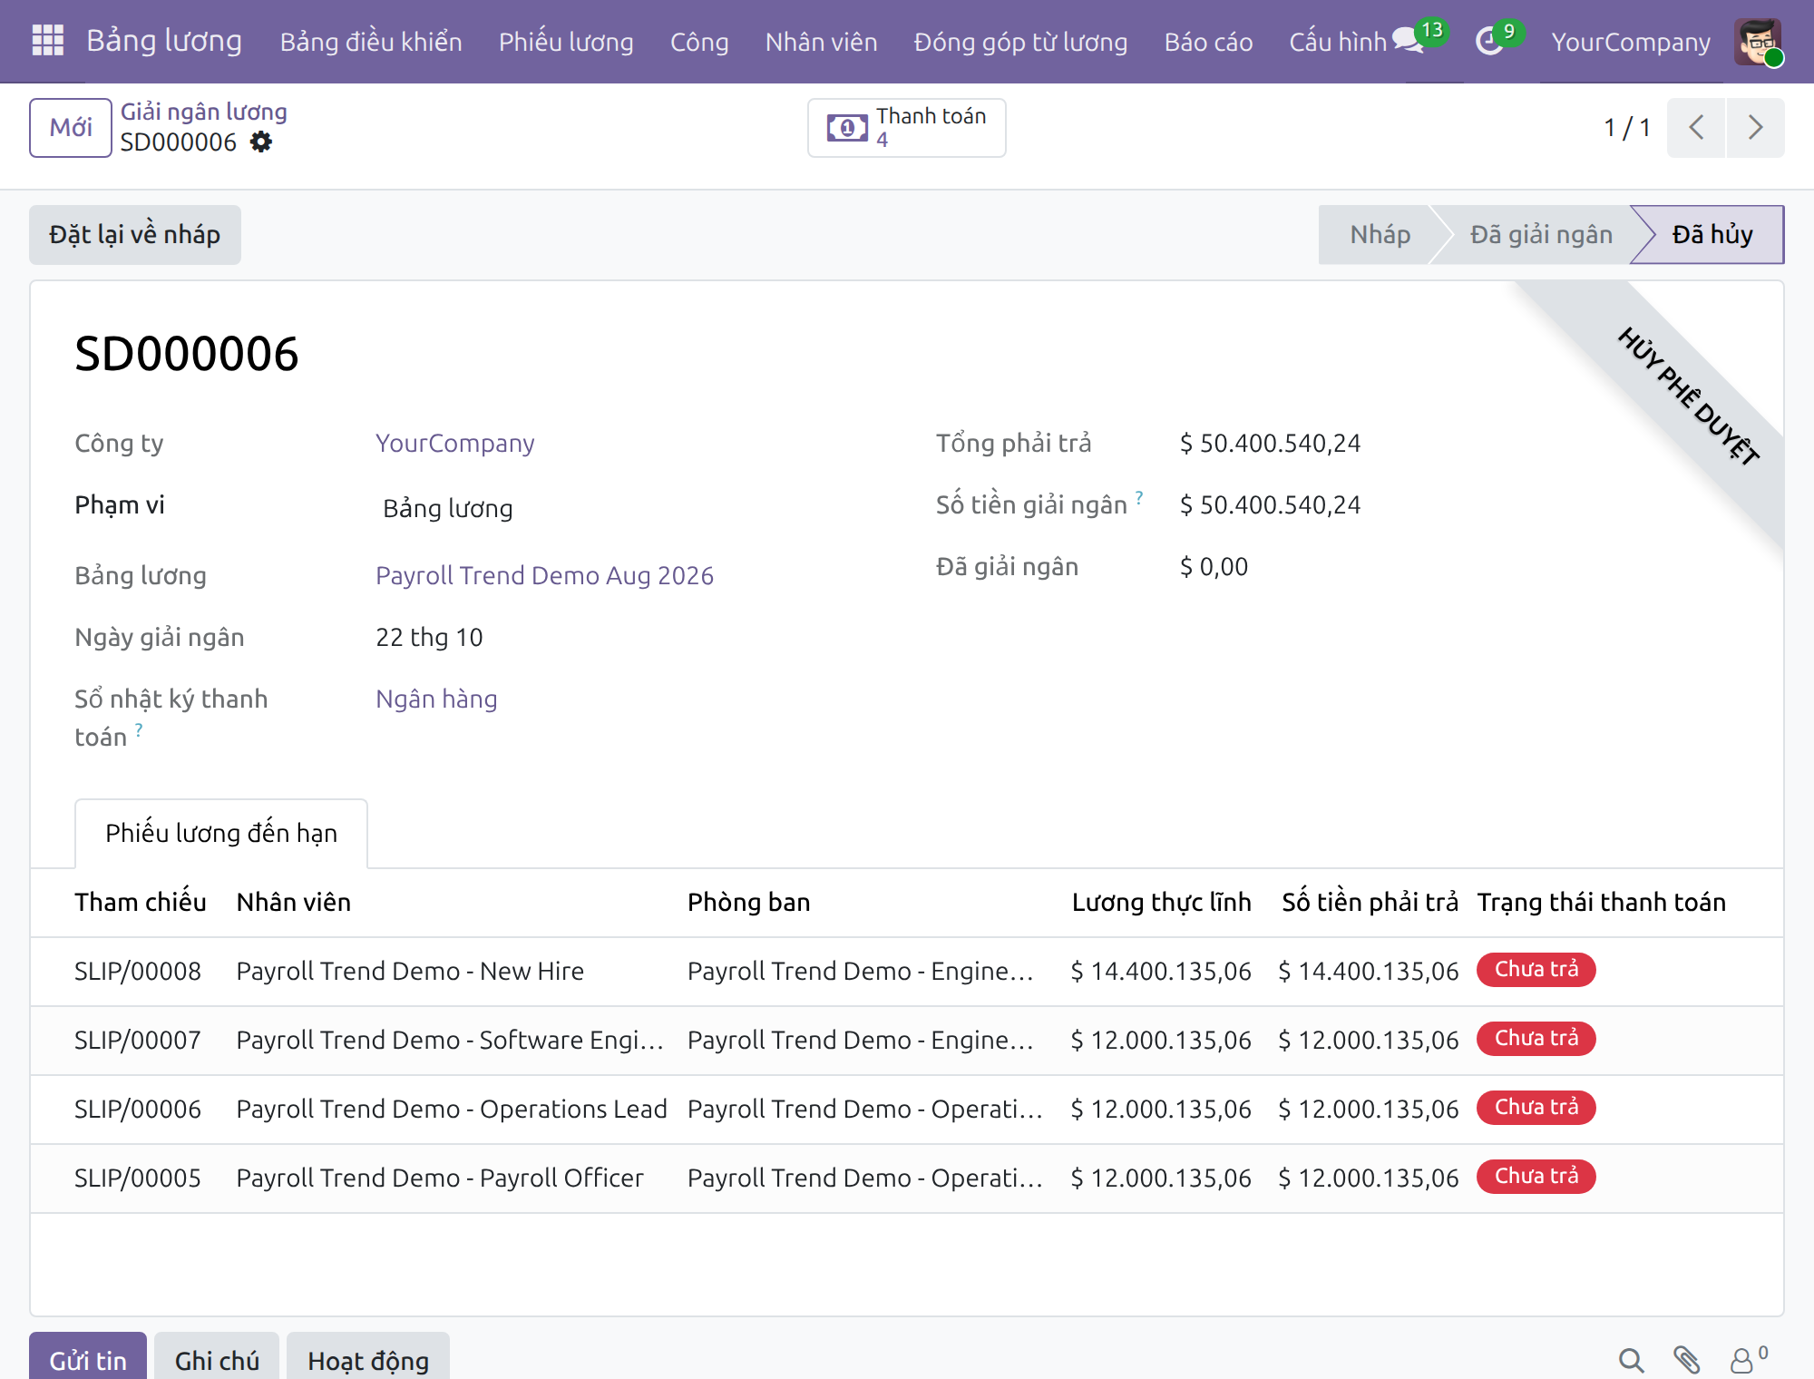Open the YourCompany company switcher
Image resolution: width=1814 pixels, height=1379 pixels.
(x=1630, y=42)
